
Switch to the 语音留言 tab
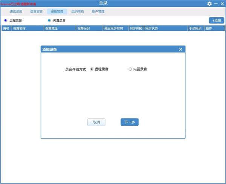click(x=37, y=12)
